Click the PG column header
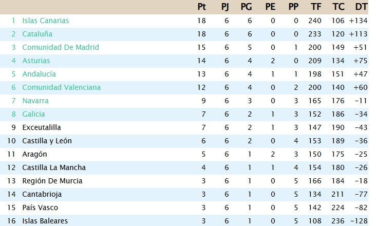This screenshot has width=376, height=226. tap(247, 7)
